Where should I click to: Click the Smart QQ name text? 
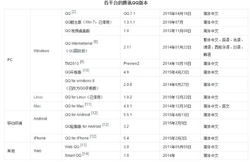point(73,155)
